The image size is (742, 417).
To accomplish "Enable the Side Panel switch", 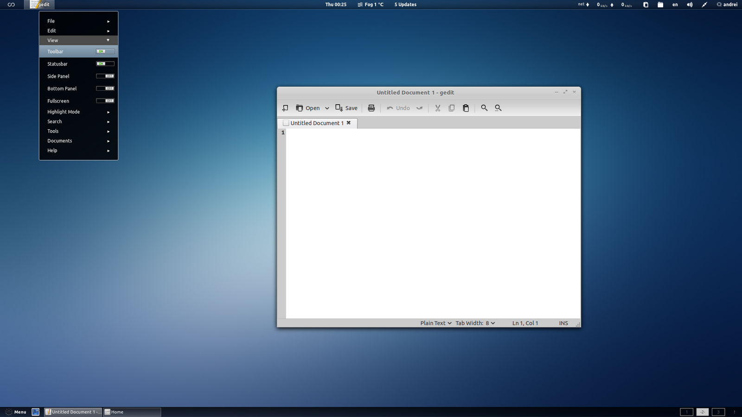I will [105, 76].
